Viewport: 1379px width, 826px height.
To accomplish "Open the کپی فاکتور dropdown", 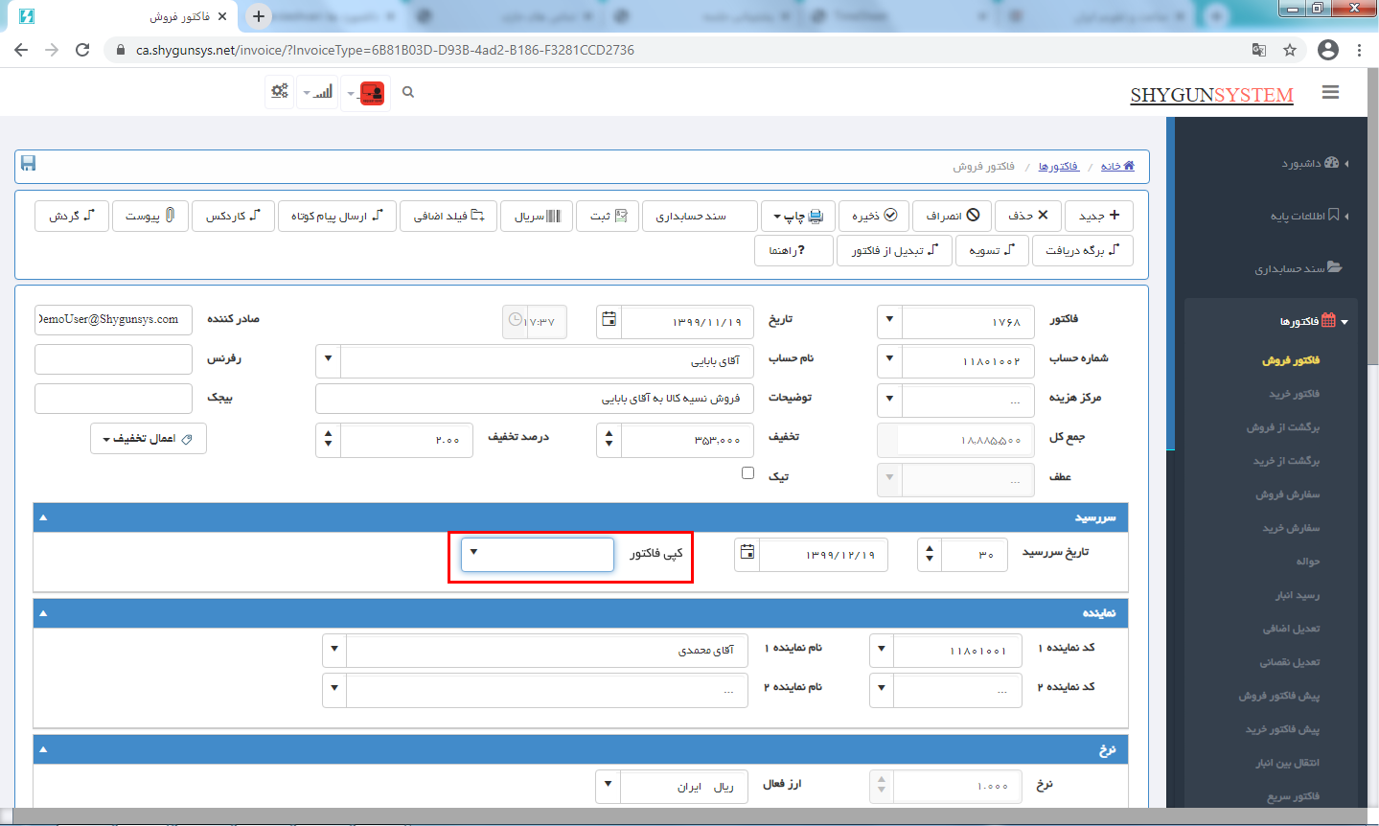I will (x=537, y=554).
